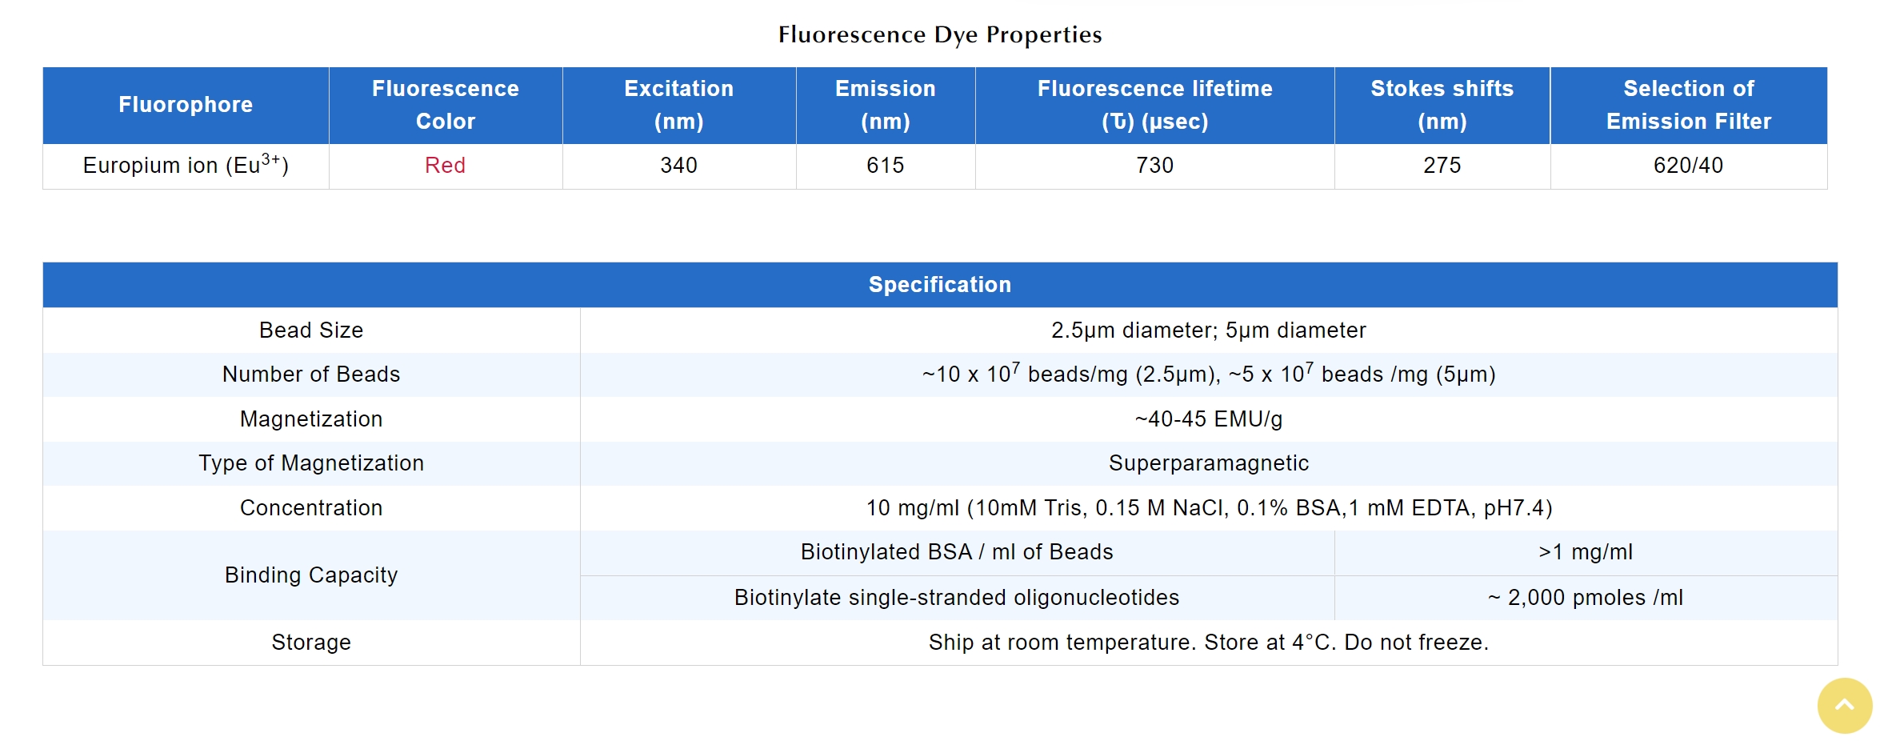Click the Fluorescence Color column header
1880x745 pixels.
coord(446,105)
